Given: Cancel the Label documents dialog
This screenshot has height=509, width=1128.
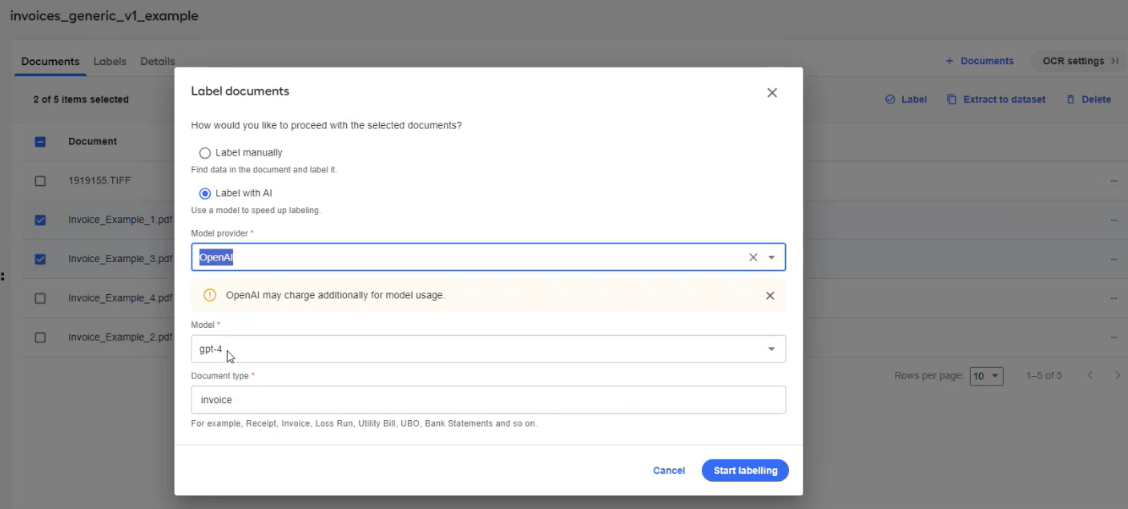Looking at the screenshot, I should pos(669,471).
